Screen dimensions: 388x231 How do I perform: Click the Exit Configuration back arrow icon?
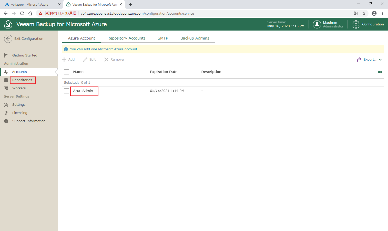pyautogui.click(x=8, y=39)
